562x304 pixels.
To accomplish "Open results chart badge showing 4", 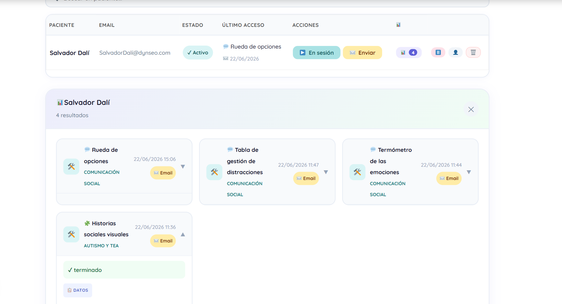I will click(x=409, y=52).
